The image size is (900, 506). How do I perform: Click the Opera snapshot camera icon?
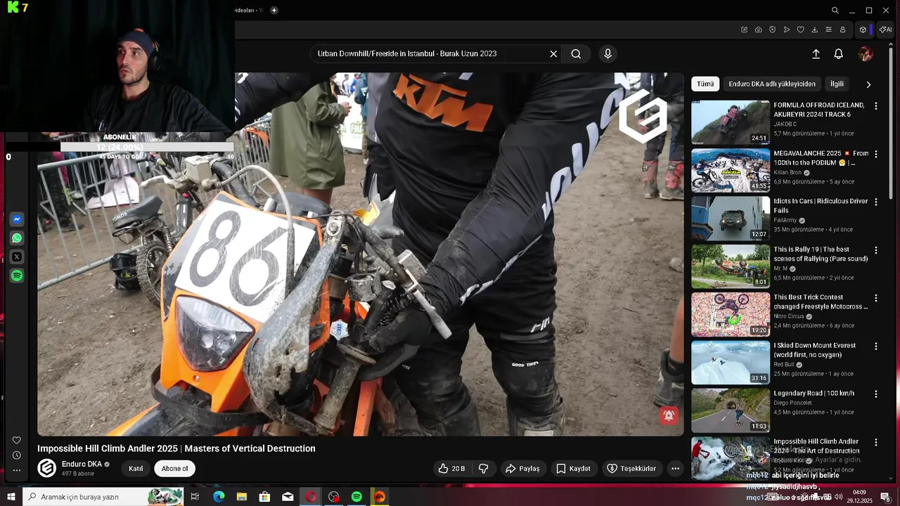[758, 30]
